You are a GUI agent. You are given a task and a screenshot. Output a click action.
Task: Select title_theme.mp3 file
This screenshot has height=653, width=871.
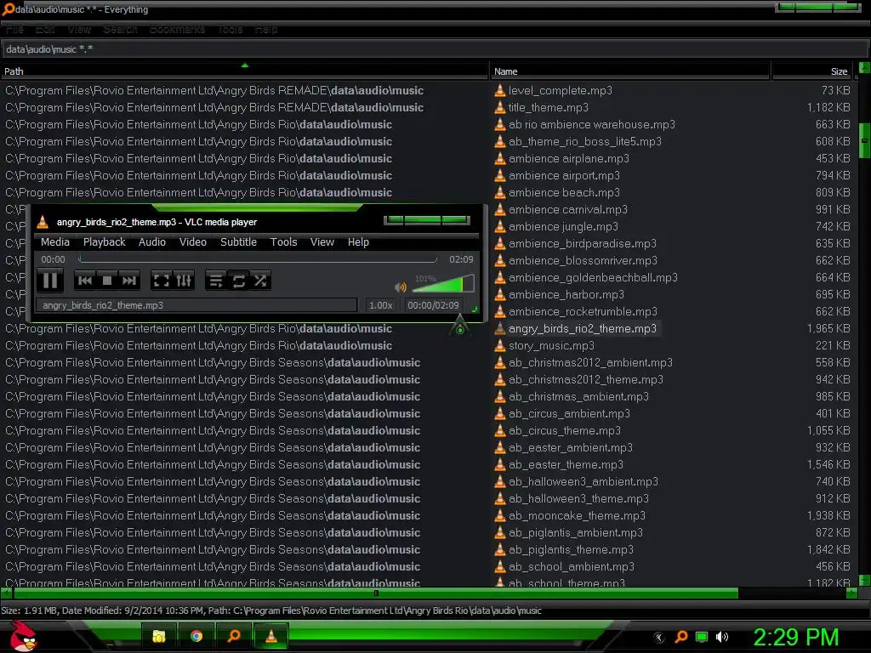(x=549, y=108)
